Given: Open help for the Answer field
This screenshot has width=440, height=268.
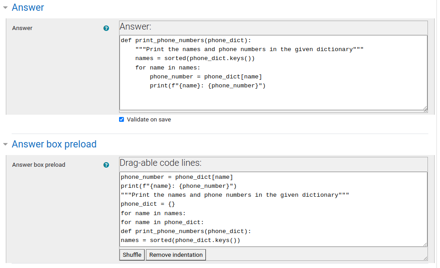Looking at the screenshot, I should (x=106, y=28).
